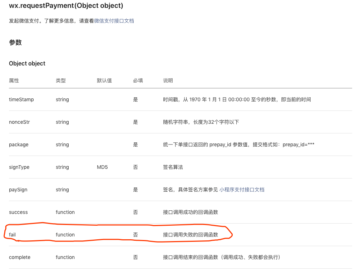Image resolution: width=360 pixels, height=274 pixels.
Task: Open the 小程序支付接口文档 link
Action: coord(242,190)
